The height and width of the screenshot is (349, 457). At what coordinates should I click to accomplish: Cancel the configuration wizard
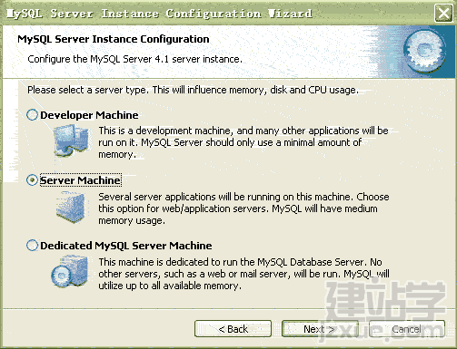click(x=407, y=329)
